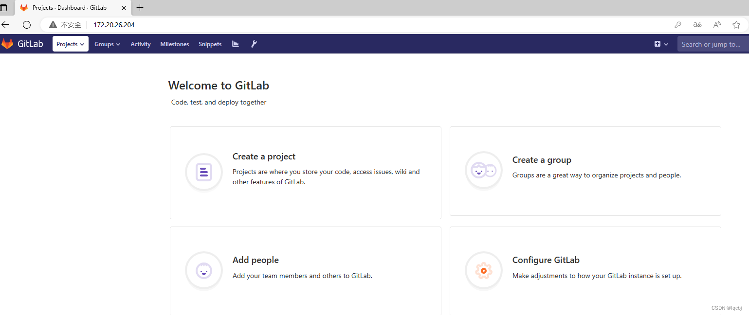Expand the Groups dropdown

[x=107, y=44]
